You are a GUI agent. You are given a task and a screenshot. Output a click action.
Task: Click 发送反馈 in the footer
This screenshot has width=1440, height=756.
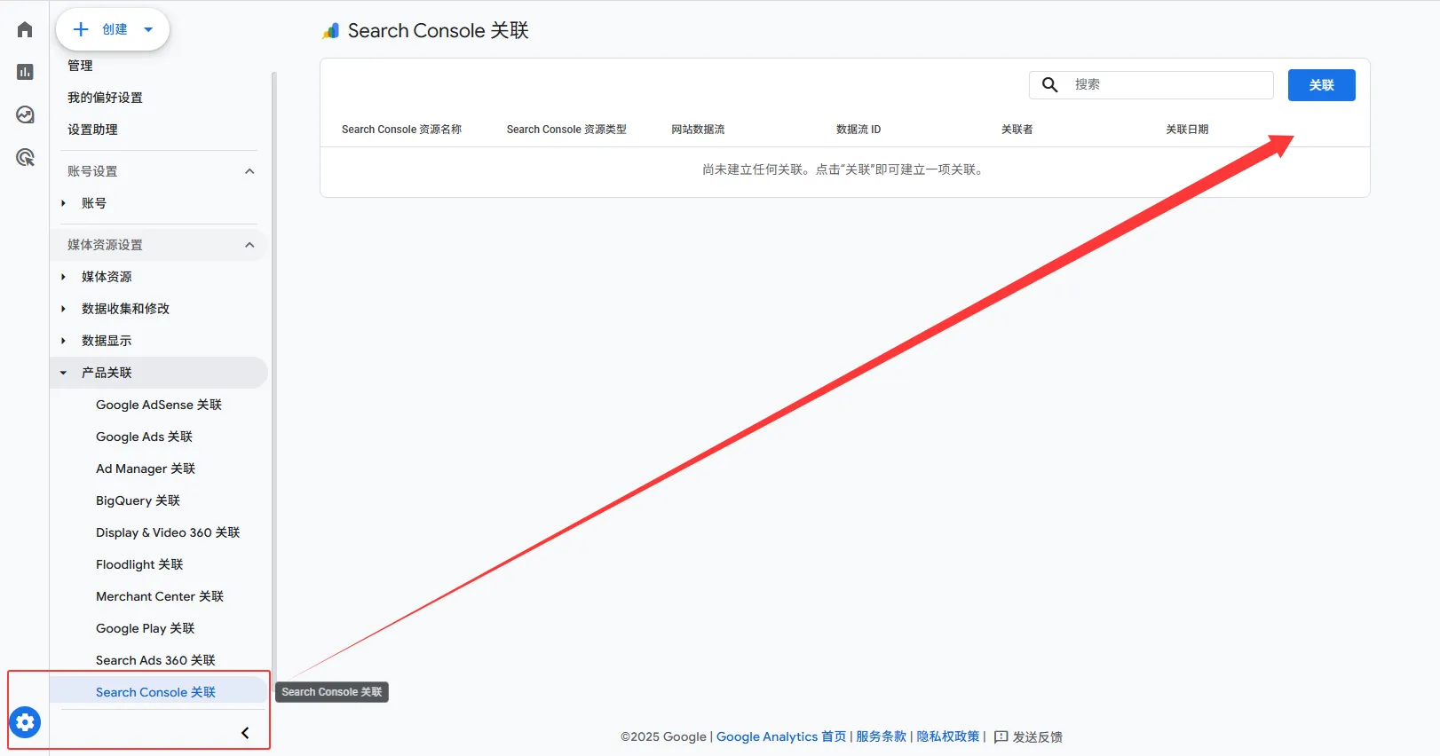[1037, 736]
